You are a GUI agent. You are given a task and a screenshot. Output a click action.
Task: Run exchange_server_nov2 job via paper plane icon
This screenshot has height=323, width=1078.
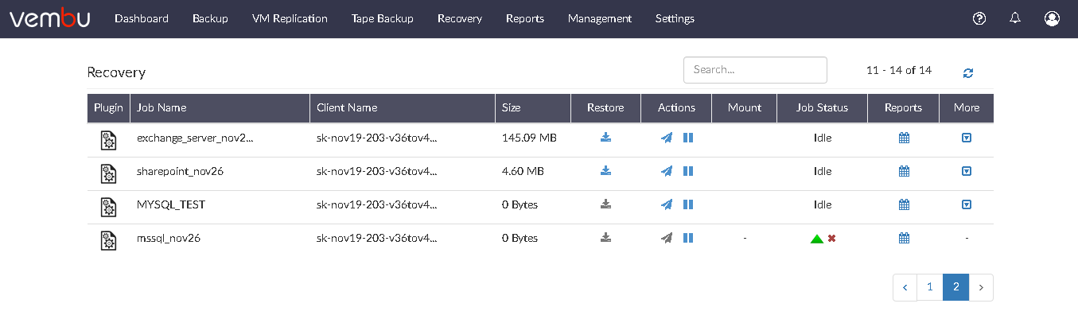667,138
